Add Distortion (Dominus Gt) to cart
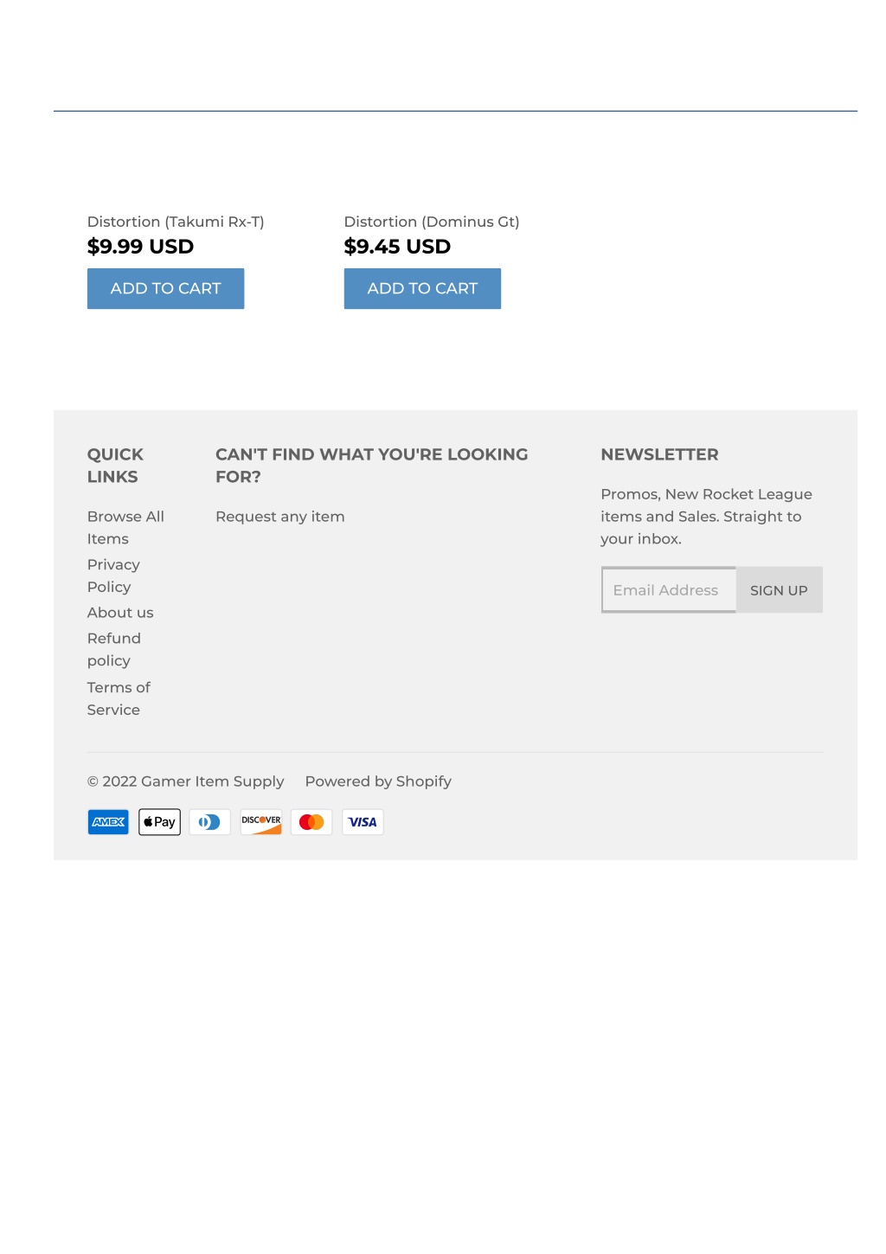This screenshot has width=886, height=1254. click(x=422, y=288)
